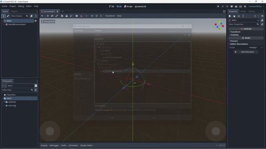Activate the Move mode tool
Image resolution: width=266 pixels, height=149 pixels.
click(x=48, y=16)
